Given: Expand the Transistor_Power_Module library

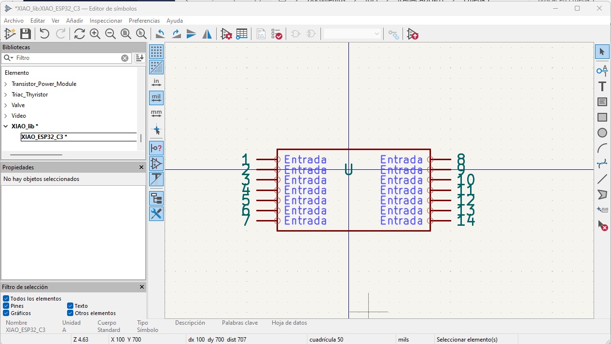Looking at the screenshot, I should 6,84.
